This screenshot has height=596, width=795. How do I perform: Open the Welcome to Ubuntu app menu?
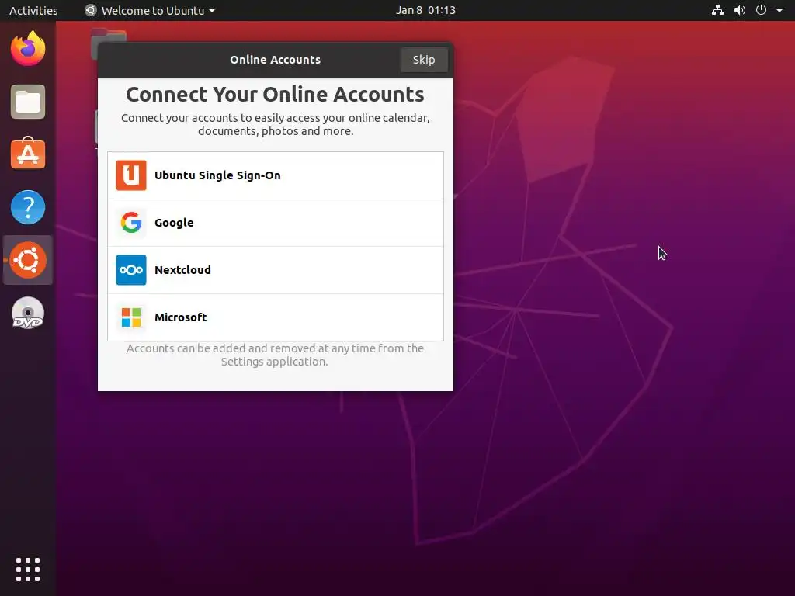click(x=150, y=10)
